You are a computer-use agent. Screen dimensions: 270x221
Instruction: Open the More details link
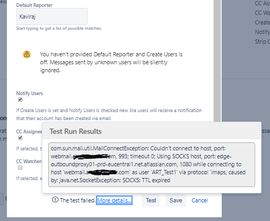click(x=114, y=200)
